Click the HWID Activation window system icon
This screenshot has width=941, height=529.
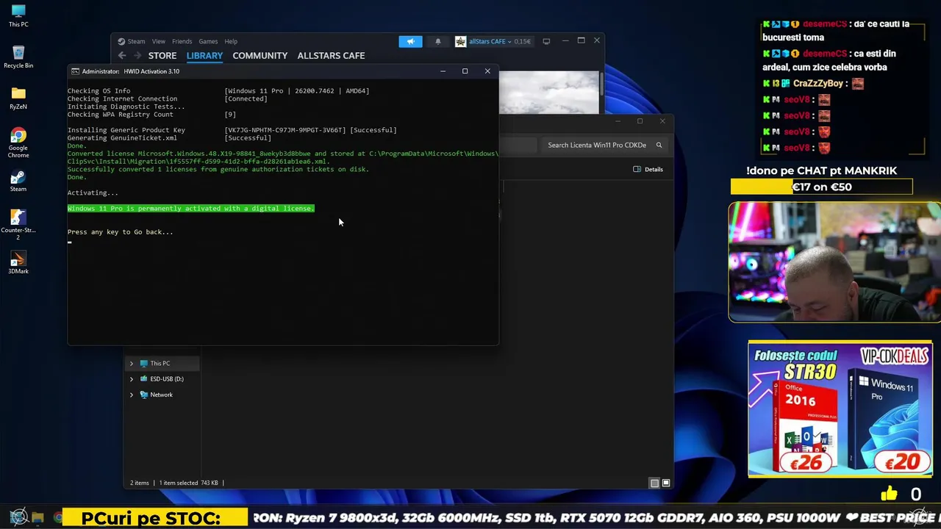[75, 71]
